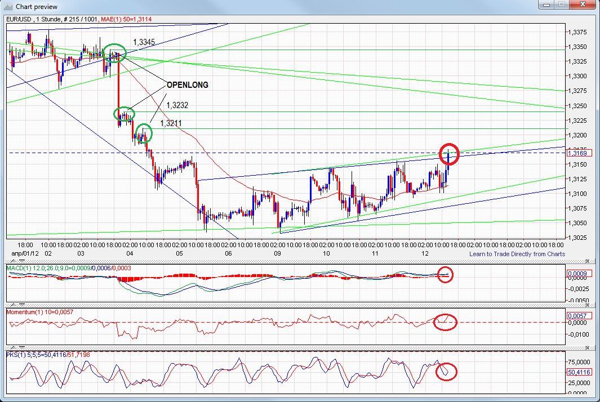Viewport: 600px width, 402px height.
Task: Click the Momentum value tag 0,0057
Action: click(579, 316)
